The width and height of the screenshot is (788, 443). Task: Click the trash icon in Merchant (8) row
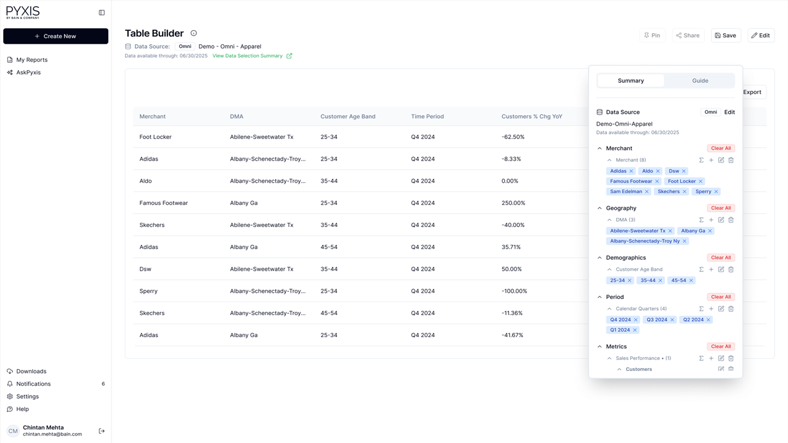click(x=731, y=160)
